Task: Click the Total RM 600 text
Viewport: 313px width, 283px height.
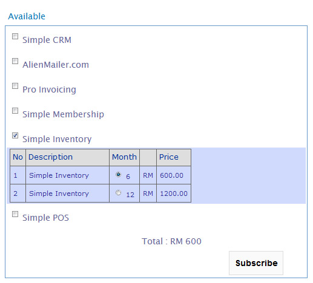Action: 171,241
